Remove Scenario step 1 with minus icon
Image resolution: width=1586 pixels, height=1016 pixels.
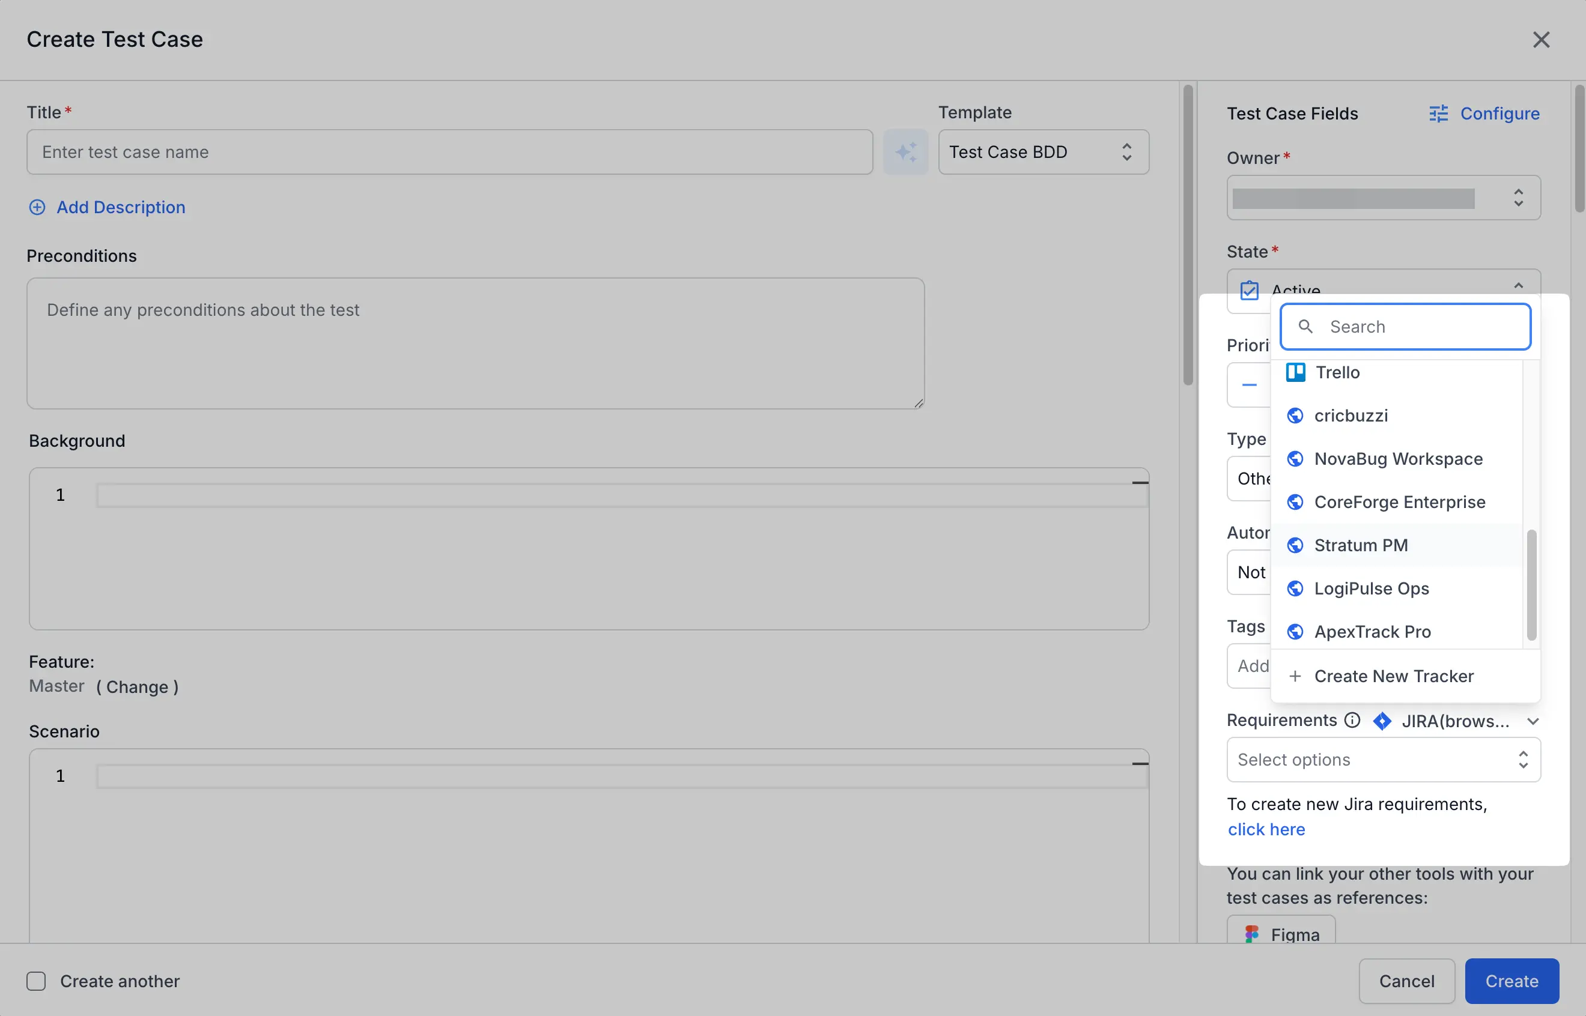pyautogui.click(x=1140, y=764)
